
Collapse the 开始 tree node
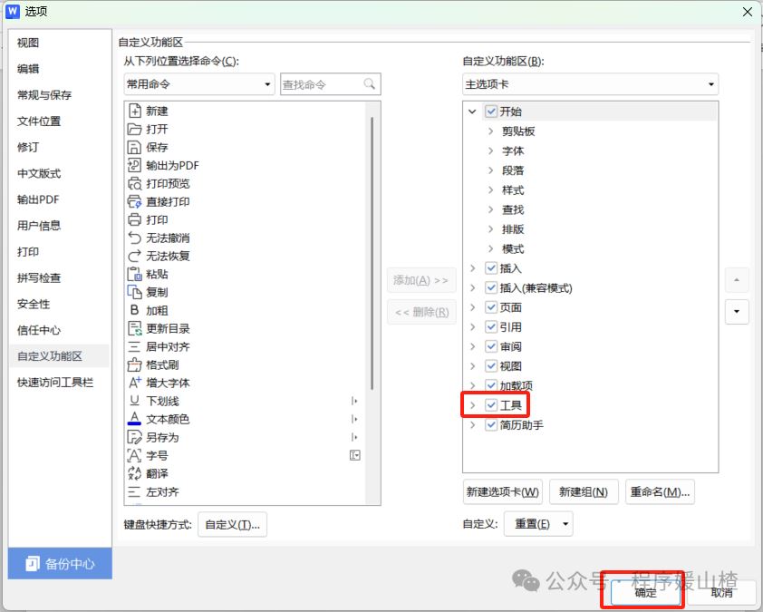472,112
